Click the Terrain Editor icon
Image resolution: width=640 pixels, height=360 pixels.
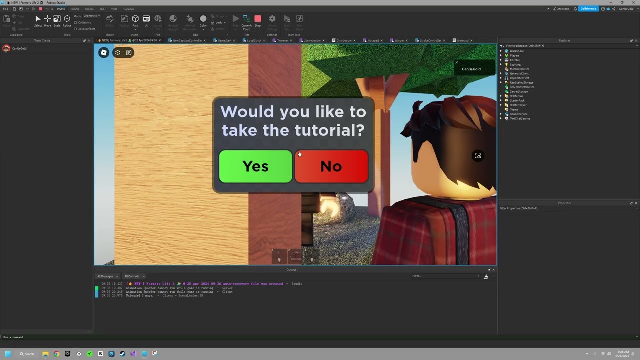tap(110, 19)
